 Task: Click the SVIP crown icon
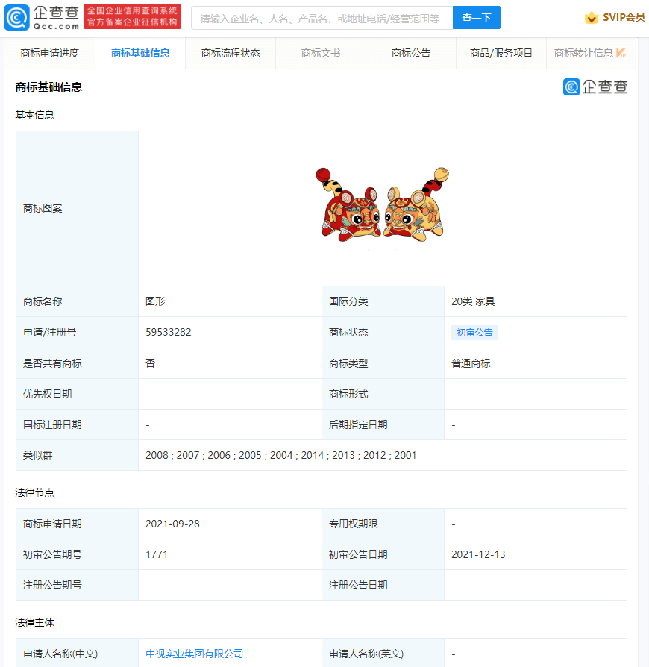[x=591, y=17]
